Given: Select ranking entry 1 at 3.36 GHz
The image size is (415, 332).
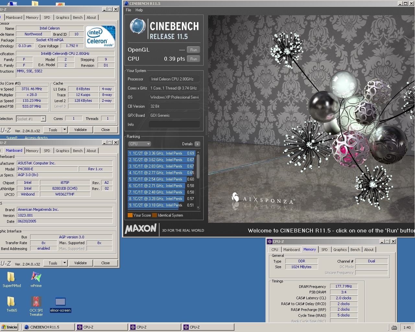Looking at the screenshot, I should [161, 153].
